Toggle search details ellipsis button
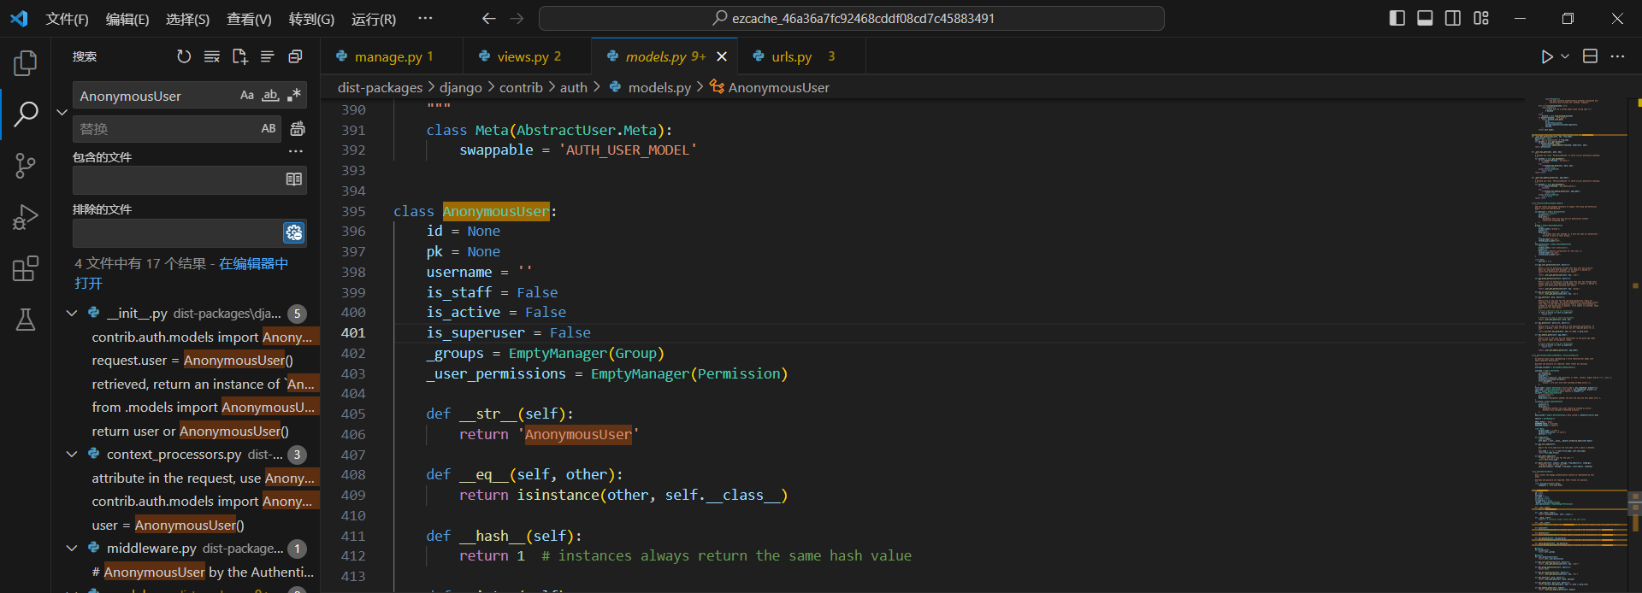The image size is (1642, 593). tap(296, 151)
